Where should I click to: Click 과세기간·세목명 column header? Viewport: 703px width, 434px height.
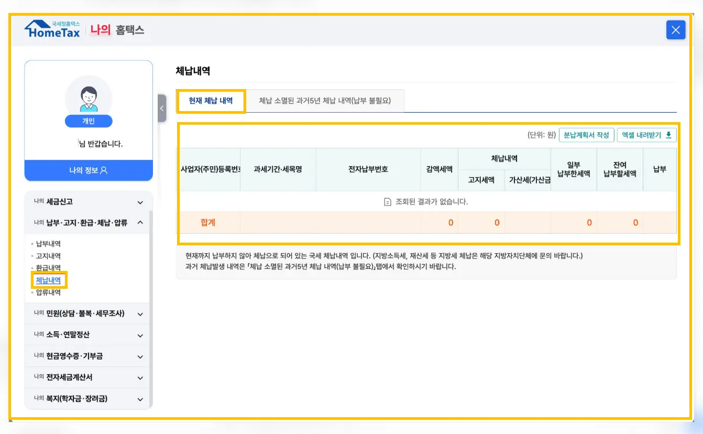[278, 170]
